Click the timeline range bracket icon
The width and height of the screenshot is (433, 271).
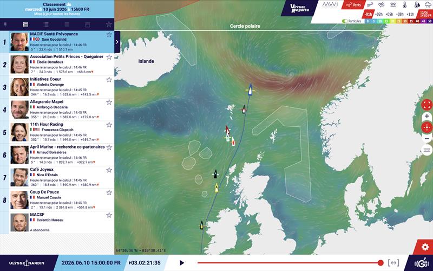coord(393,263)
